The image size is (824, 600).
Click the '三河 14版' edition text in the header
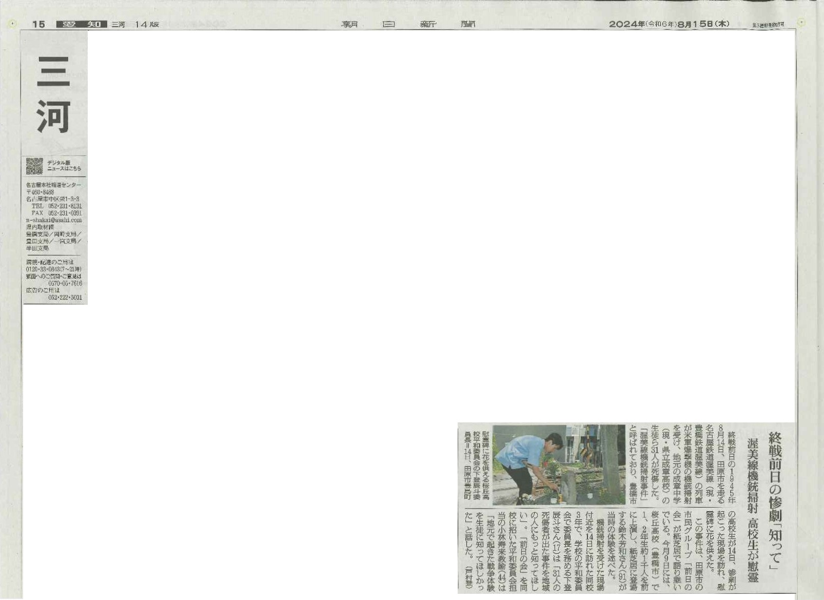135,24
